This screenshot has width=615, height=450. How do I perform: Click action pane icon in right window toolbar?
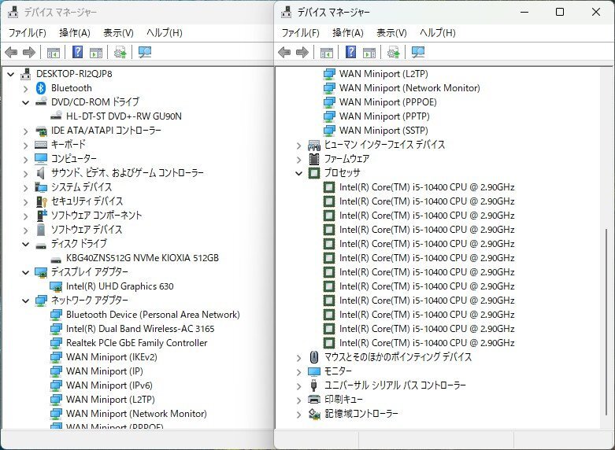[x=369, y=52]
